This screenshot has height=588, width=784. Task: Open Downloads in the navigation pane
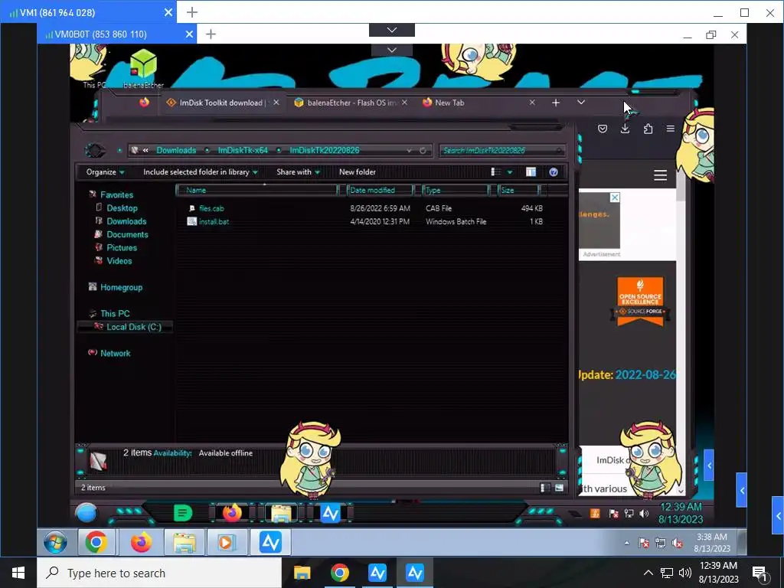[120, 221]
